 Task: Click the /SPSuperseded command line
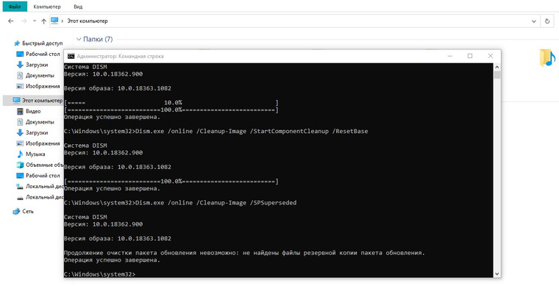point(180,203)
